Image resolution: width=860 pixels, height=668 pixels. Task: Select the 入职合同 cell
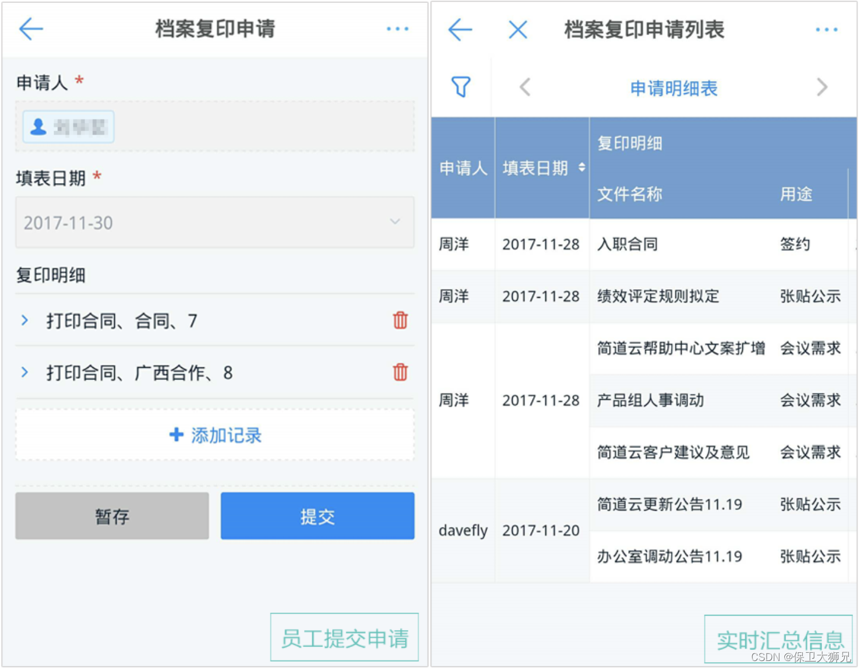click(627, 244)
